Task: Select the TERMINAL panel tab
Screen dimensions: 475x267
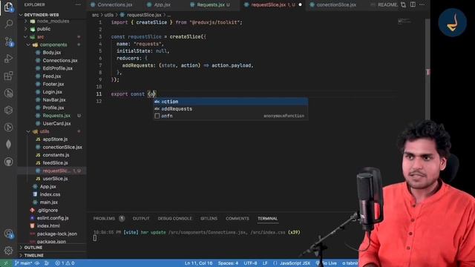Action: click(267, 218)
